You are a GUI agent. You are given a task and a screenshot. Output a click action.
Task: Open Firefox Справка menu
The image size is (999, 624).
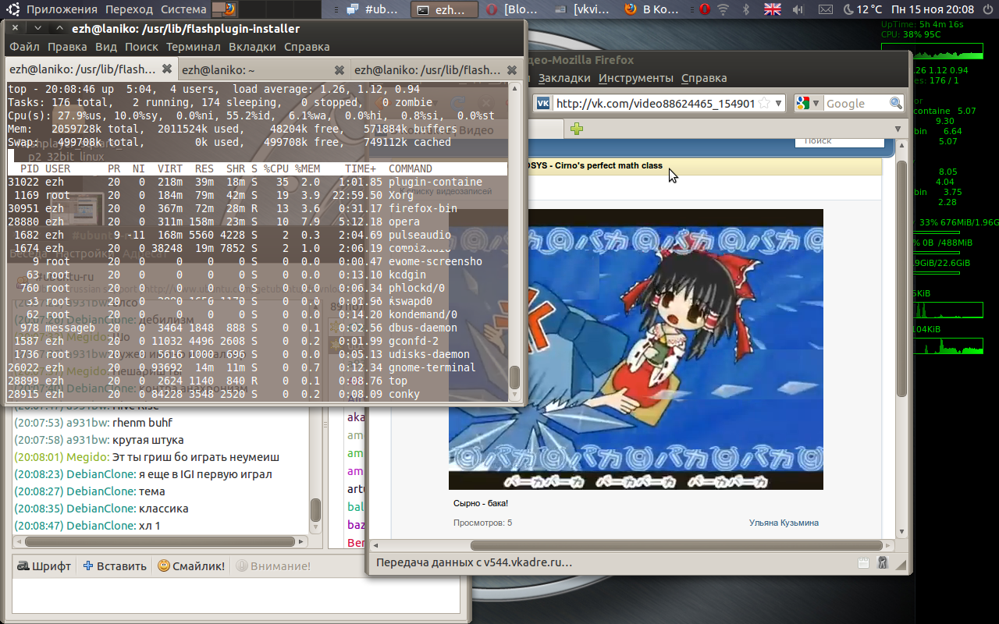[x=704, y=78]
